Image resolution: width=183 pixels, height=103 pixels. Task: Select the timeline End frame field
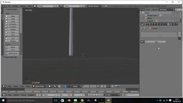coord(65,95)
